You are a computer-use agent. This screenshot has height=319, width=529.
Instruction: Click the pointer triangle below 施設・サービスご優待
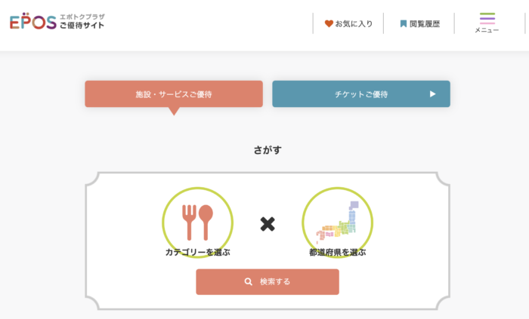click(x=174, y=112)
